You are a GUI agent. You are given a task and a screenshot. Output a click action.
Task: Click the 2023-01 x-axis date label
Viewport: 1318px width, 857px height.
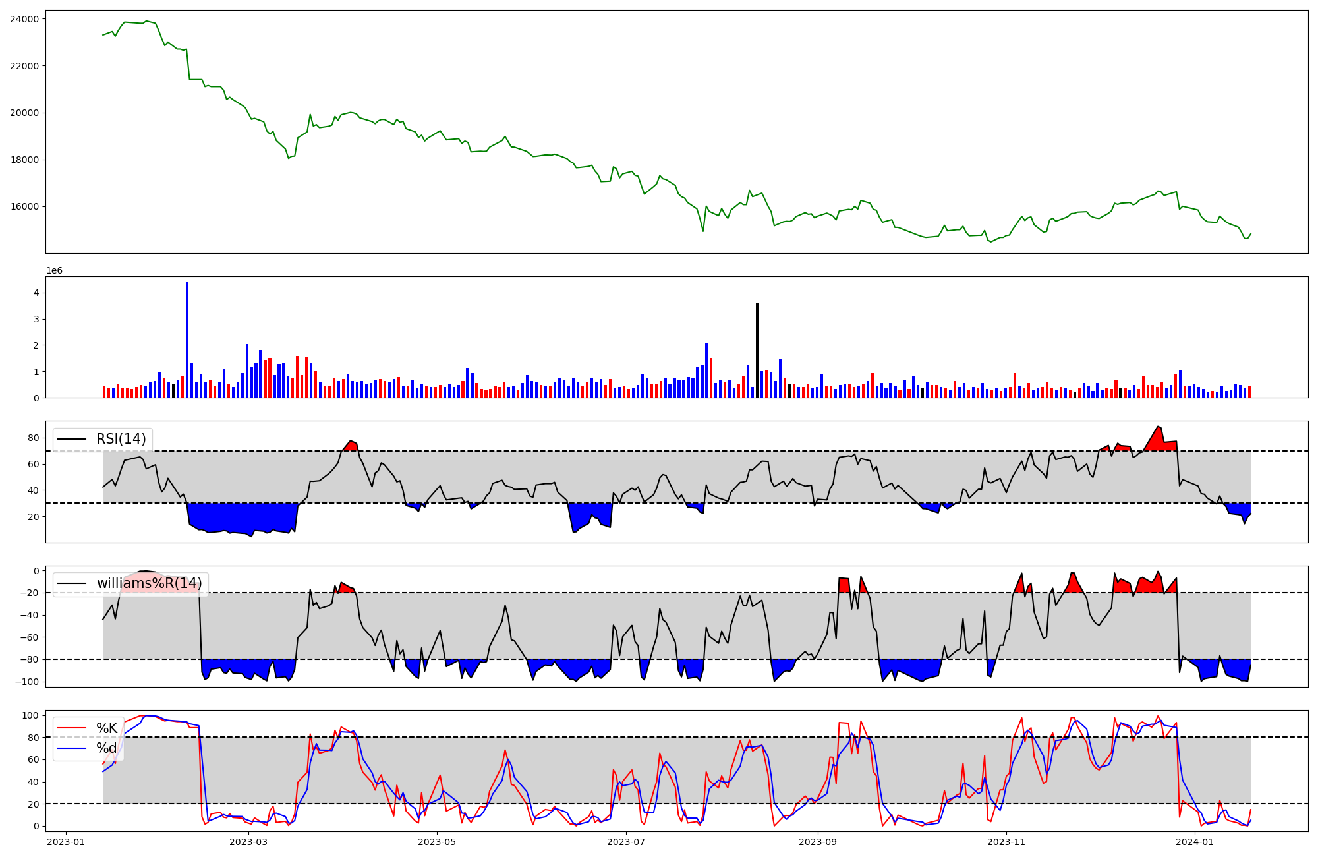pyautogui.click(x=66, y=842)
